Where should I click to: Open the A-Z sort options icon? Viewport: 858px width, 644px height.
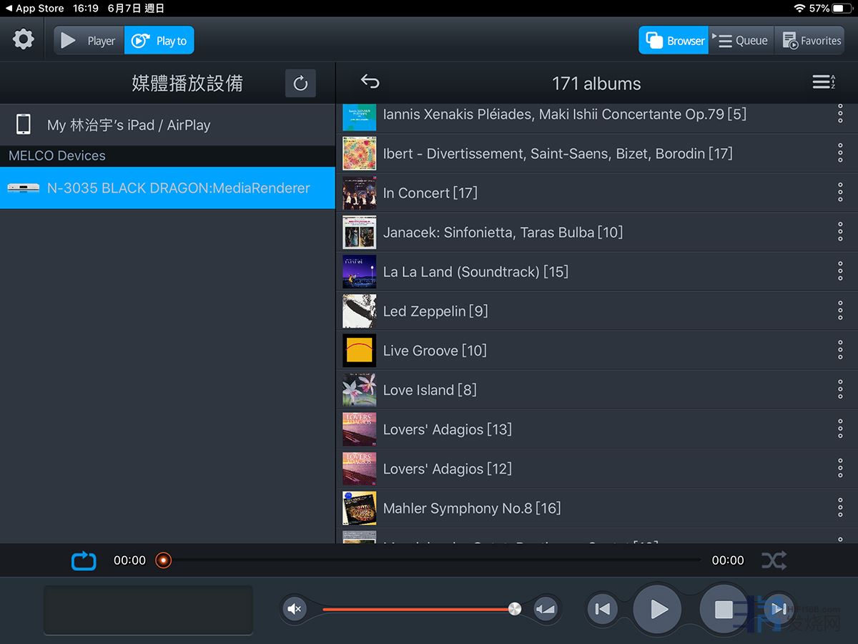[x=824, y=82]
